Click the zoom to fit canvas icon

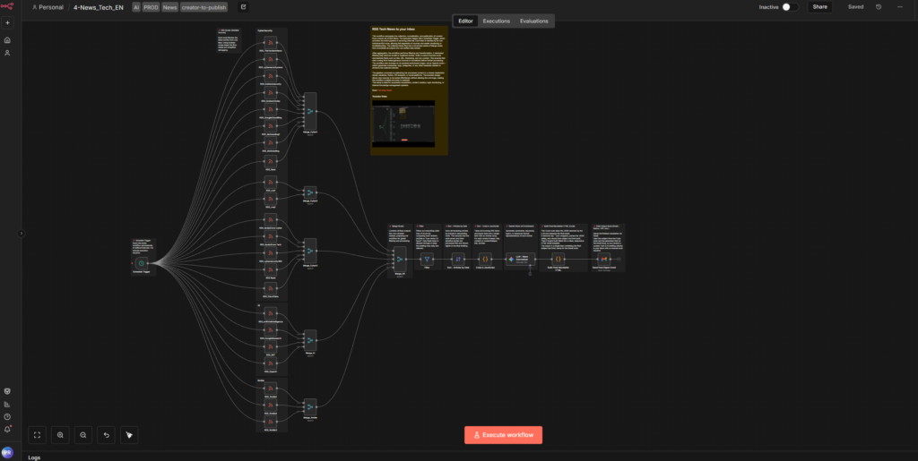pos(38,435)
